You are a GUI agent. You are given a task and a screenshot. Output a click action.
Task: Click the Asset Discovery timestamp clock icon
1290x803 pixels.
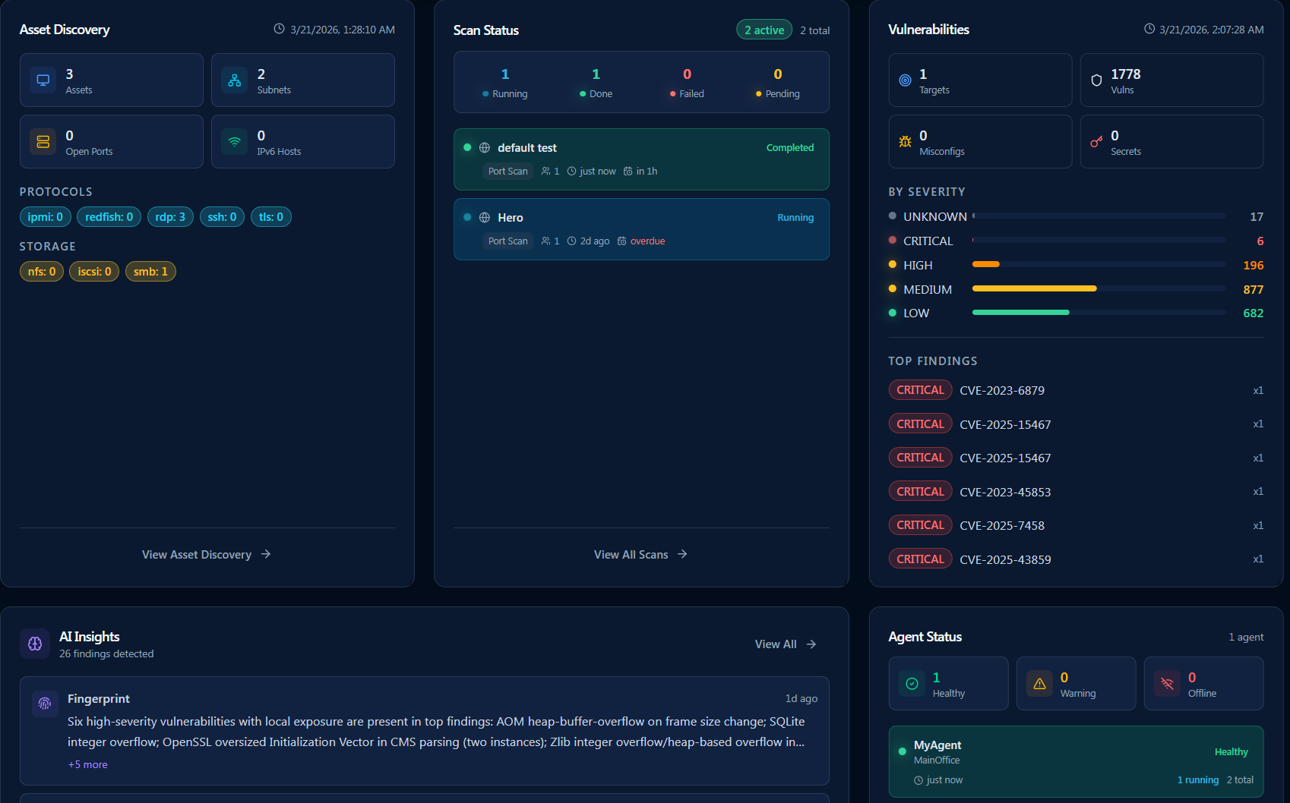coord(279,29)
